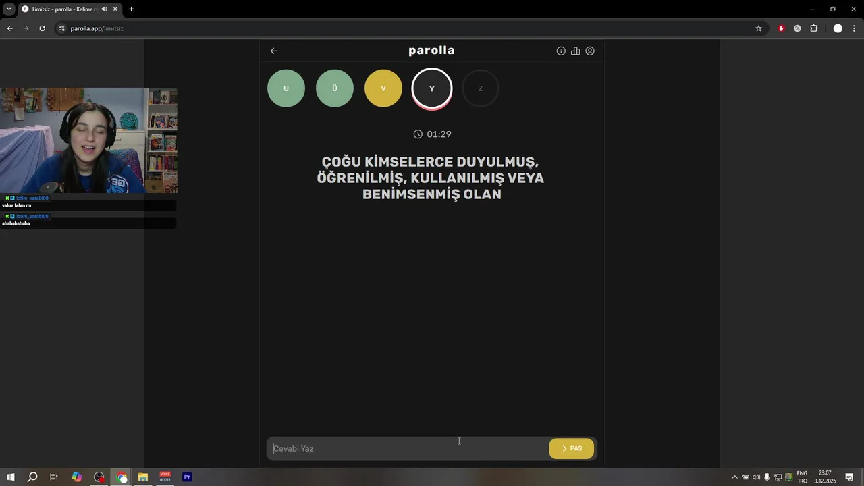Bookmark this page with the star

pos(759,28)
